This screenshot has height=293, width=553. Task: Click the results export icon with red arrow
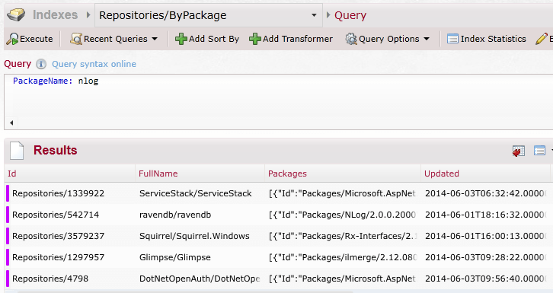click(519, 151)
